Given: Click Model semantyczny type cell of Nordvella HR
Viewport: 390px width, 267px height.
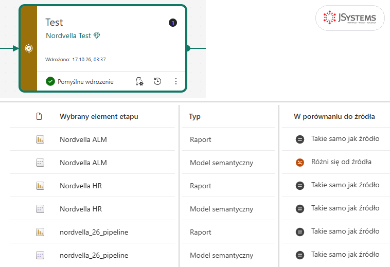Looking at the screenshot, I should [222, 209].
